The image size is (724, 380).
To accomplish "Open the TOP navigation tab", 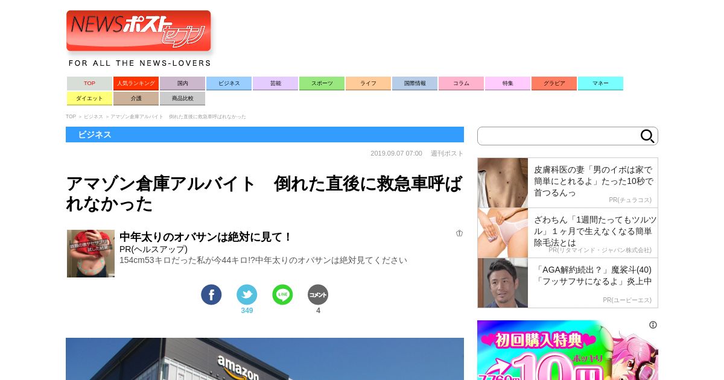I will point(89,83).
